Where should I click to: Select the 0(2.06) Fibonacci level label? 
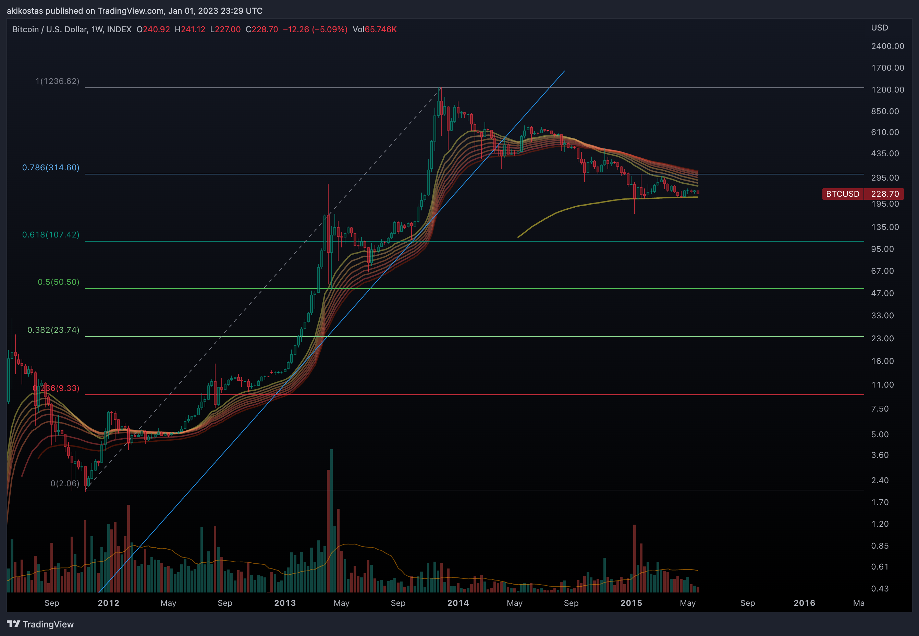coord(65,484)
